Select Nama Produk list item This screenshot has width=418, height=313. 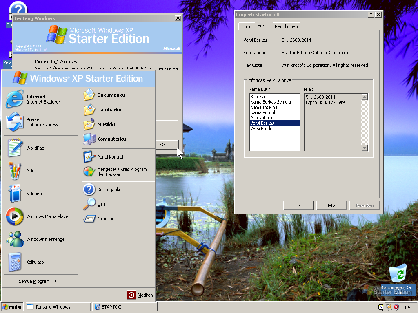275,112
